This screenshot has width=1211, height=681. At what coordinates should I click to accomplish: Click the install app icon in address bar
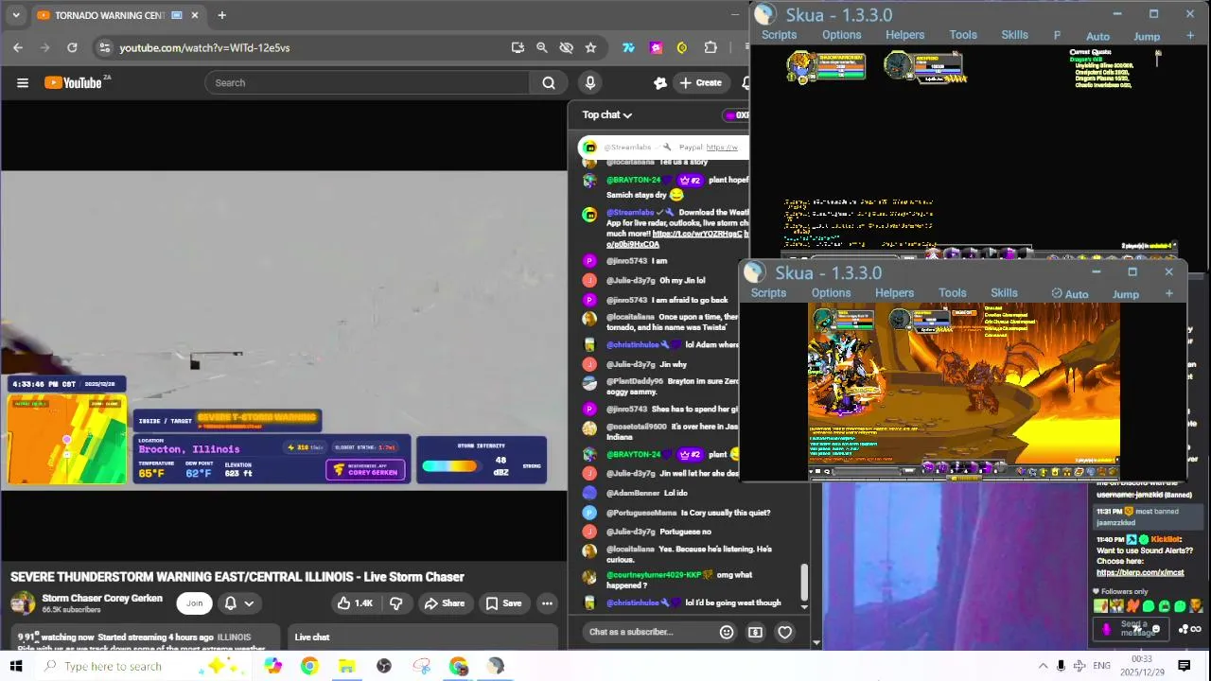[x=518, y=47]
